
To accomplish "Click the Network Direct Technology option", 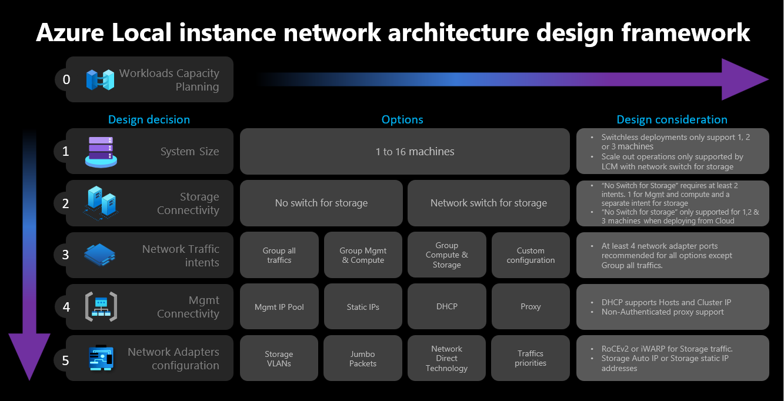I will point(446,358).
